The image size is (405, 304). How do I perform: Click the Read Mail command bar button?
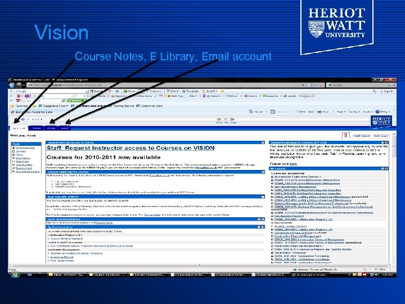pyautogui.click(x=305, y=111)
